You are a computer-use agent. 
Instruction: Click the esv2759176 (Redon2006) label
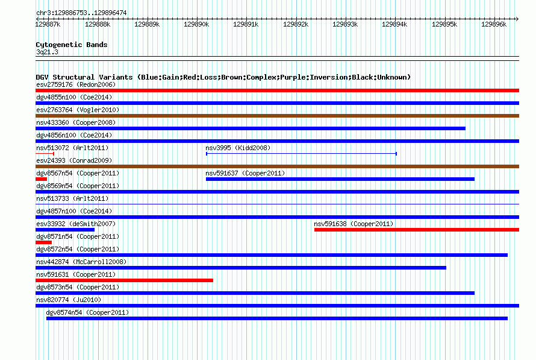76,84
